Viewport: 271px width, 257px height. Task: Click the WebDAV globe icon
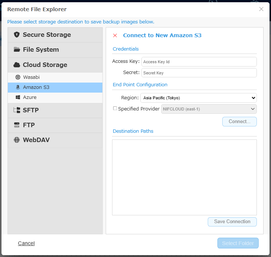[x=17, y=140]
